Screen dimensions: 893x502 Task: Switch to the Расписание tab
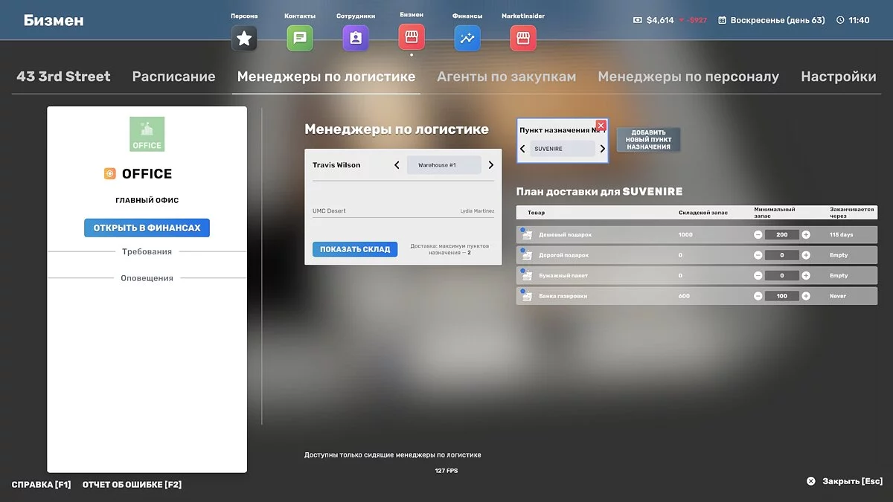(x=173, y=77)
